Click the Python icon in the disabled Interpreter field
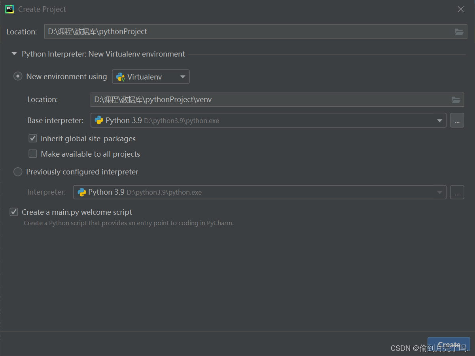 pyautogui.click(x=82, y=192)
